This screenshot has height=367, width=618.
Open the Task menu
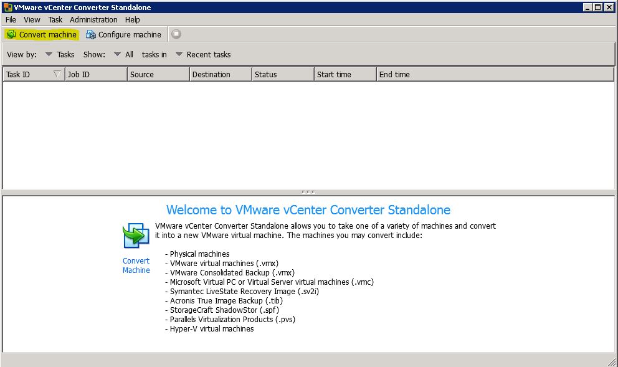coord(55,20)
